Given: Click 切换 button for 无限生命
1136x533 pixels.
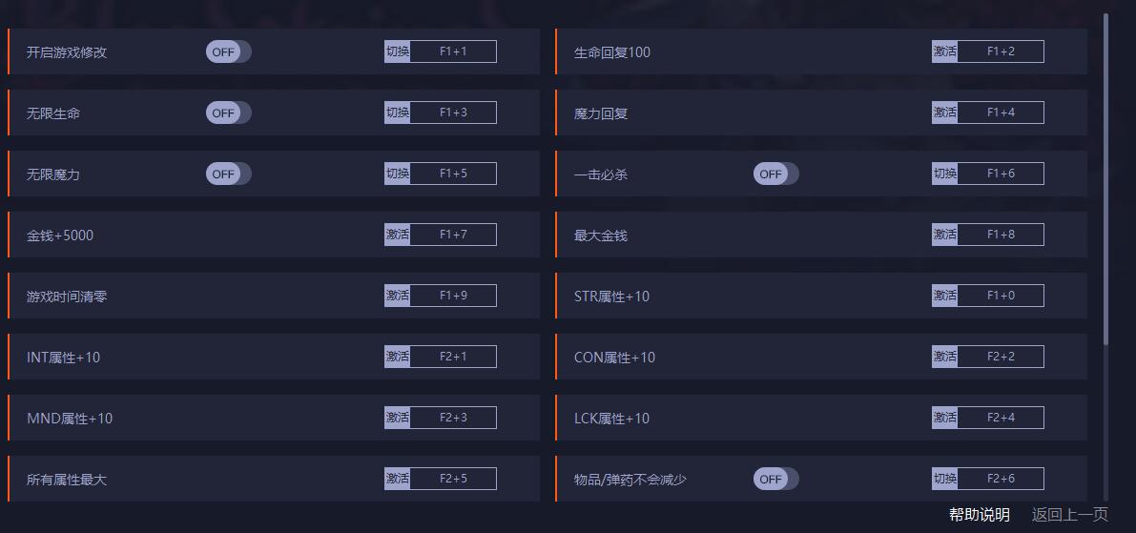Looking at the screenshot, I should point(397,113).
